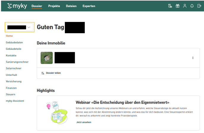Viewport: 204px width, 133px height.
Task: Click the myky logo in header
Action: (17, 6)
